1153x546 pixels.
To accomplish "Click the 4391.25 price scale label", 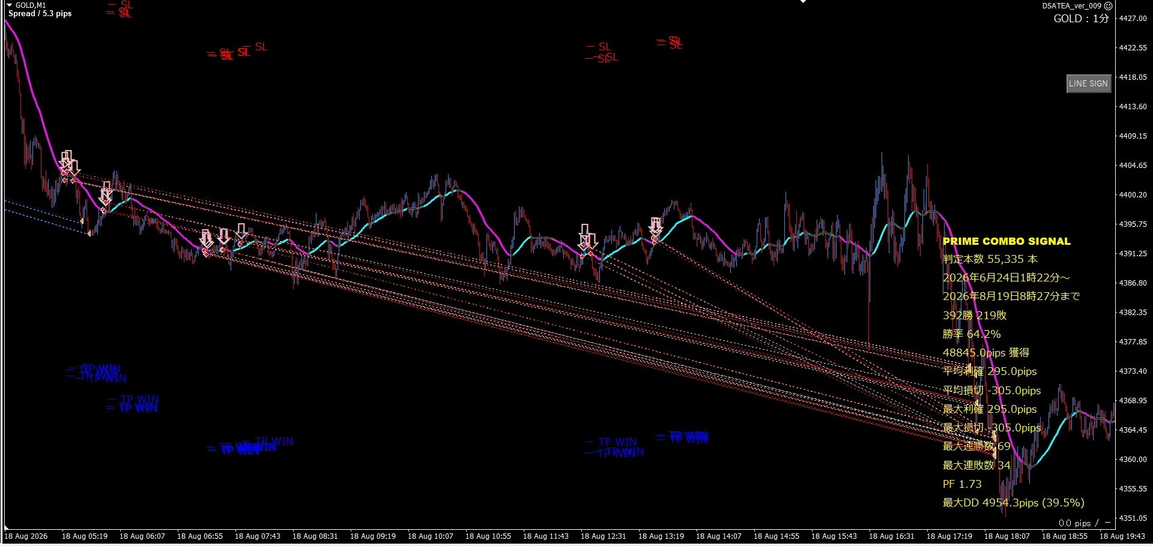I will 1133,254.
